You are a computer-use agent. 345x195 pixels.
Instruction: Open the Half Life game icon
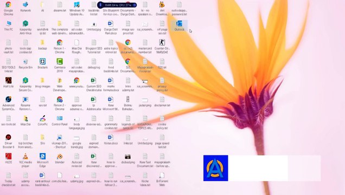click(x=8, y=82)
